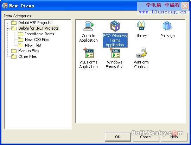
Task: Pick the Package icon
Action: click(x=167, y=26)
